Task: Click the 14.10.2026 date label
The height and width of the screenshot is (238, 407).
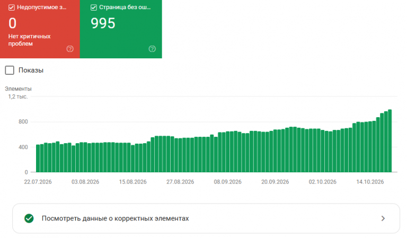Action: tap(370, 182)
